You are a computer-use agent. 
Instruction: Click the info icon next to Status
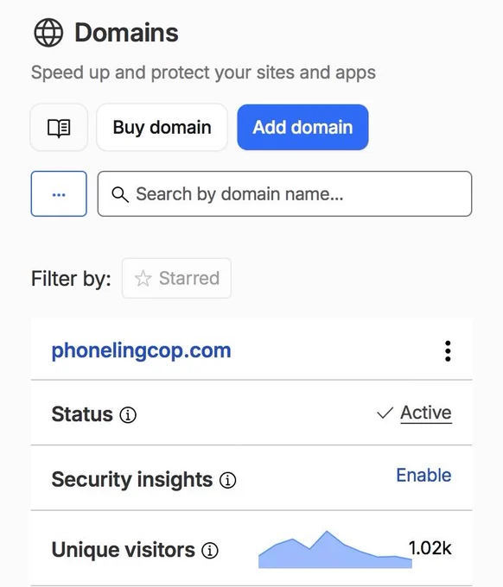(x=128, y=415)
